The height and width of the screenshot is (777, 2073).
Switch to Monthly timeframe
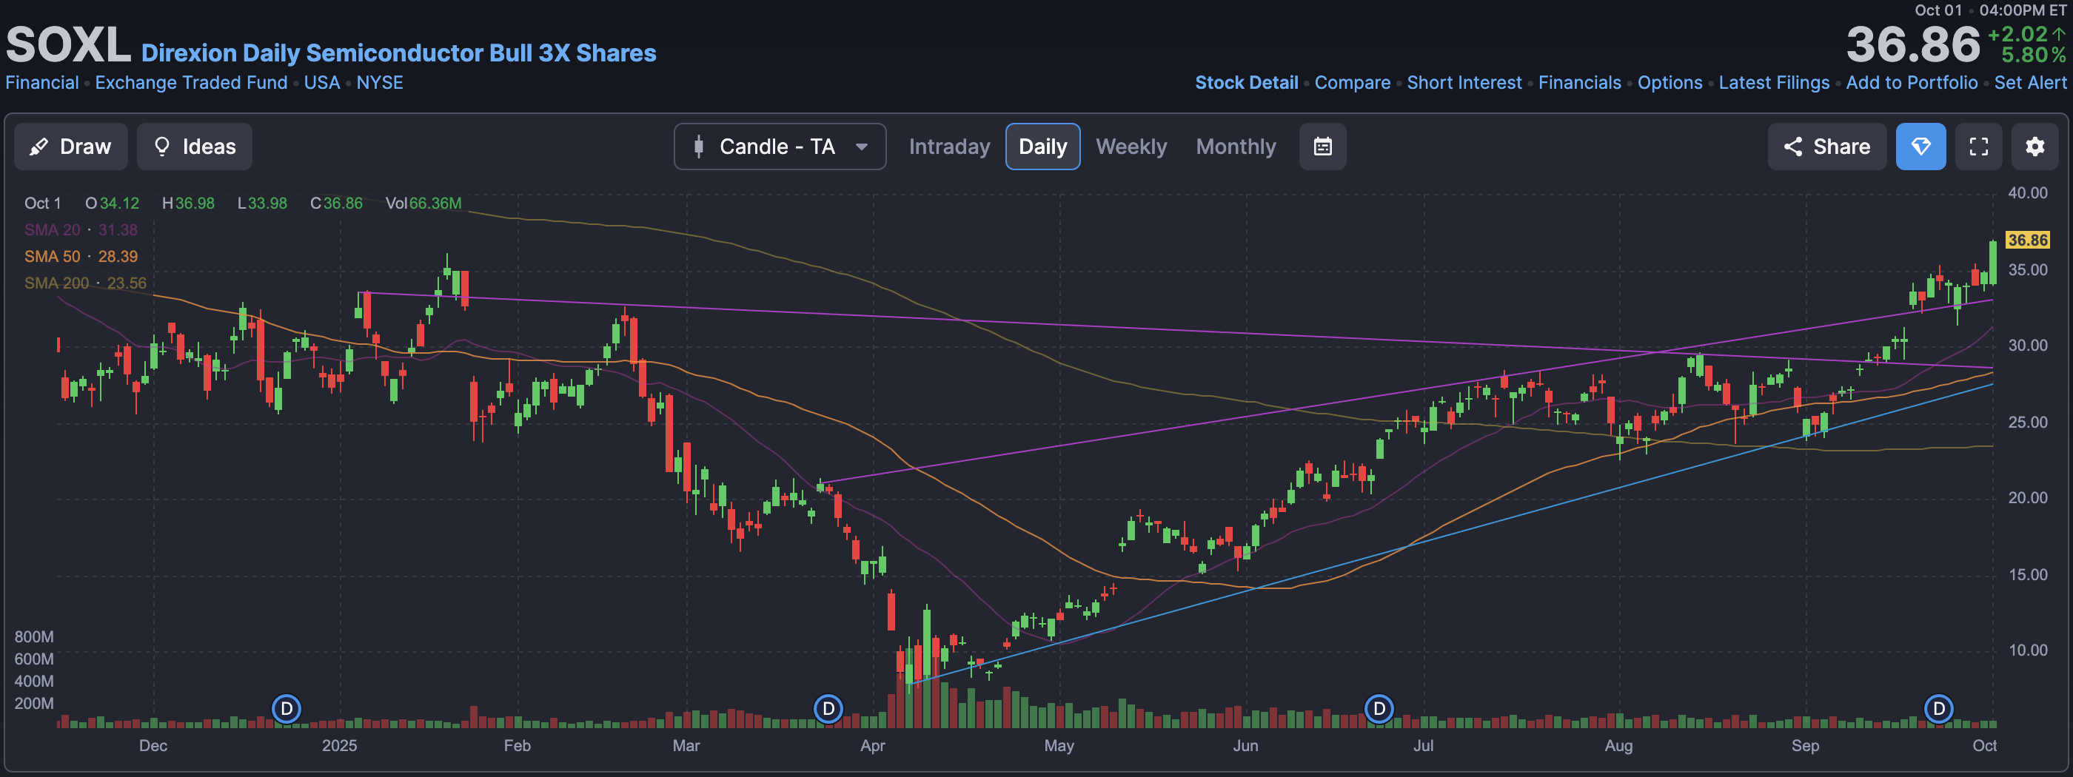point(1235,147)
